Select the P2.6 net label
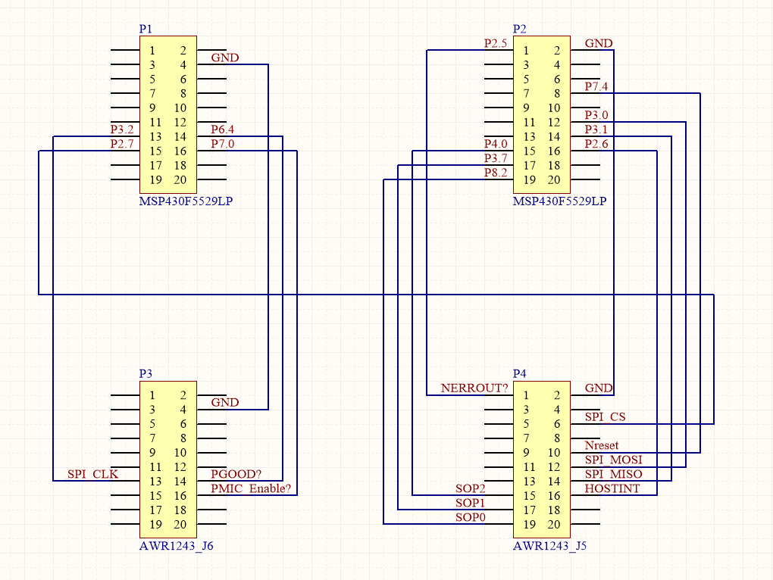This screenshot has width=773, height=580. point(596,144)
